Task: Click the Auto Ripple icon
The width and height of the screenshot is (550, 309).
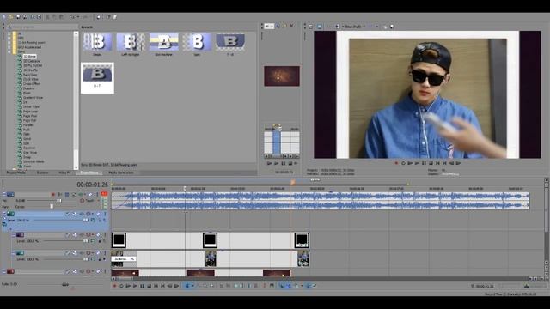Action: tap(296, 286)
